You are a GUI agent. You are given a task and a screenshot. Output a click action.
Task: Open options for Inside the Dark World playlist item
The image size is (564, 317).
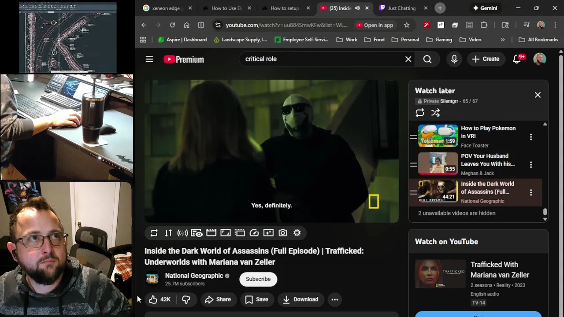click(x=531, y=192)
